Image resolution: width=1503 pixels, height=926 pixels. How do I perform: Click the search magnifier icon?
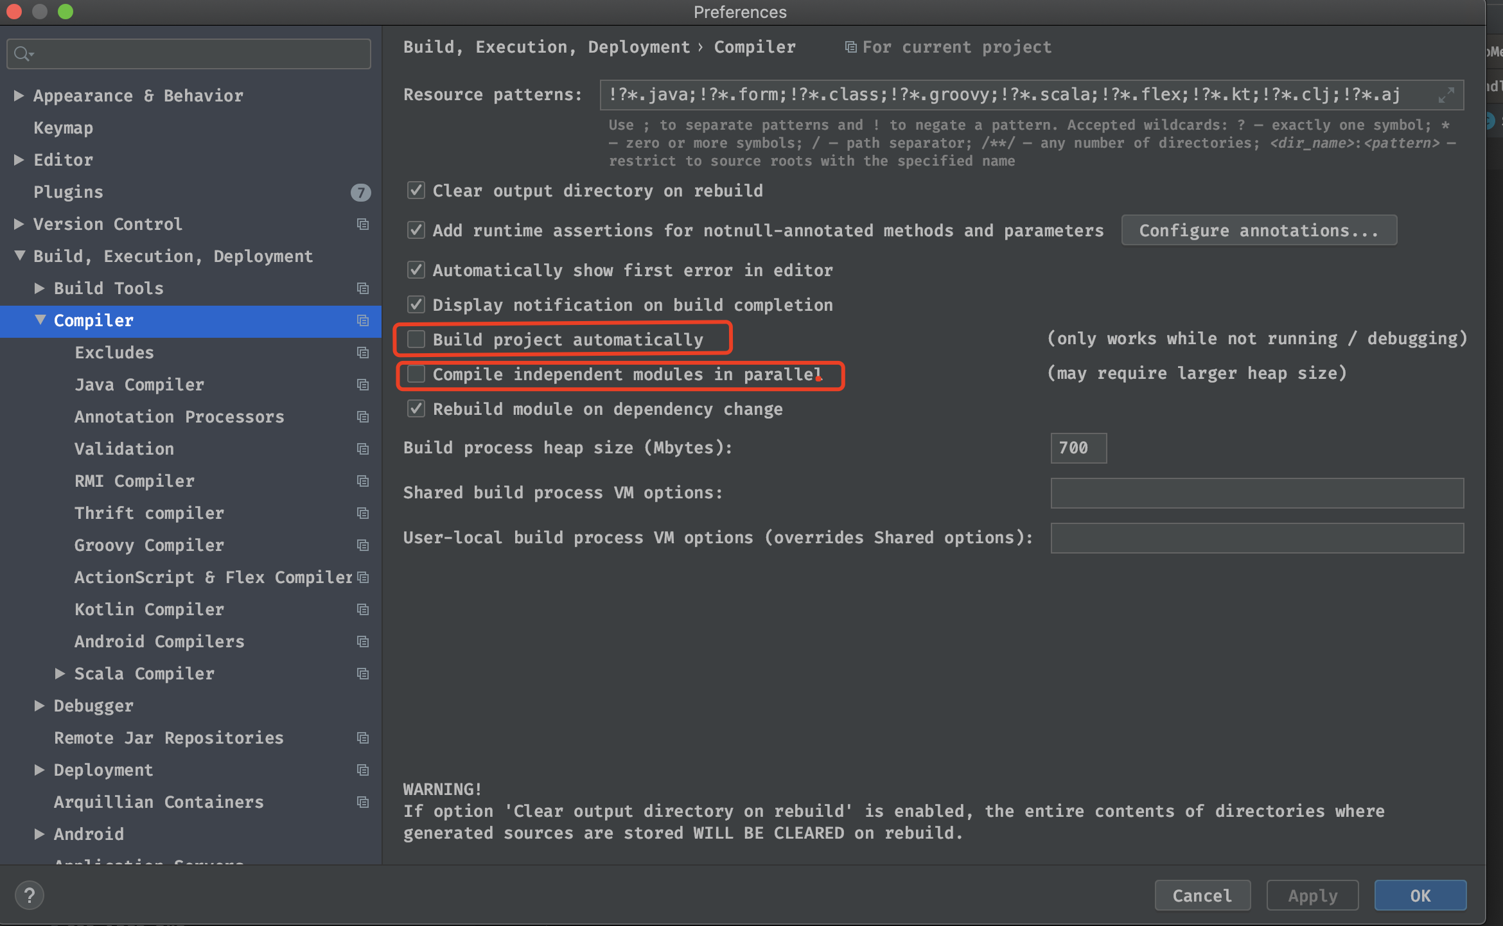(x=23, y=54)
